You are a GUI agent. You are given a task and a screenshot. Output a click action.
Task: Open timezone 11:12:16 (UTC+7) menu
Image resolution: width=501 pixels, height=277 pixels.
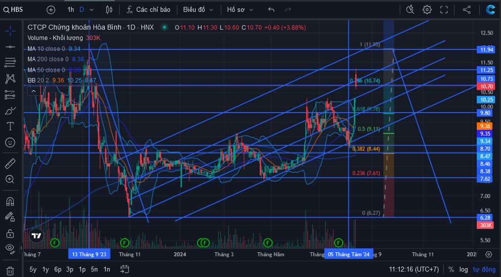coord(414,270)
